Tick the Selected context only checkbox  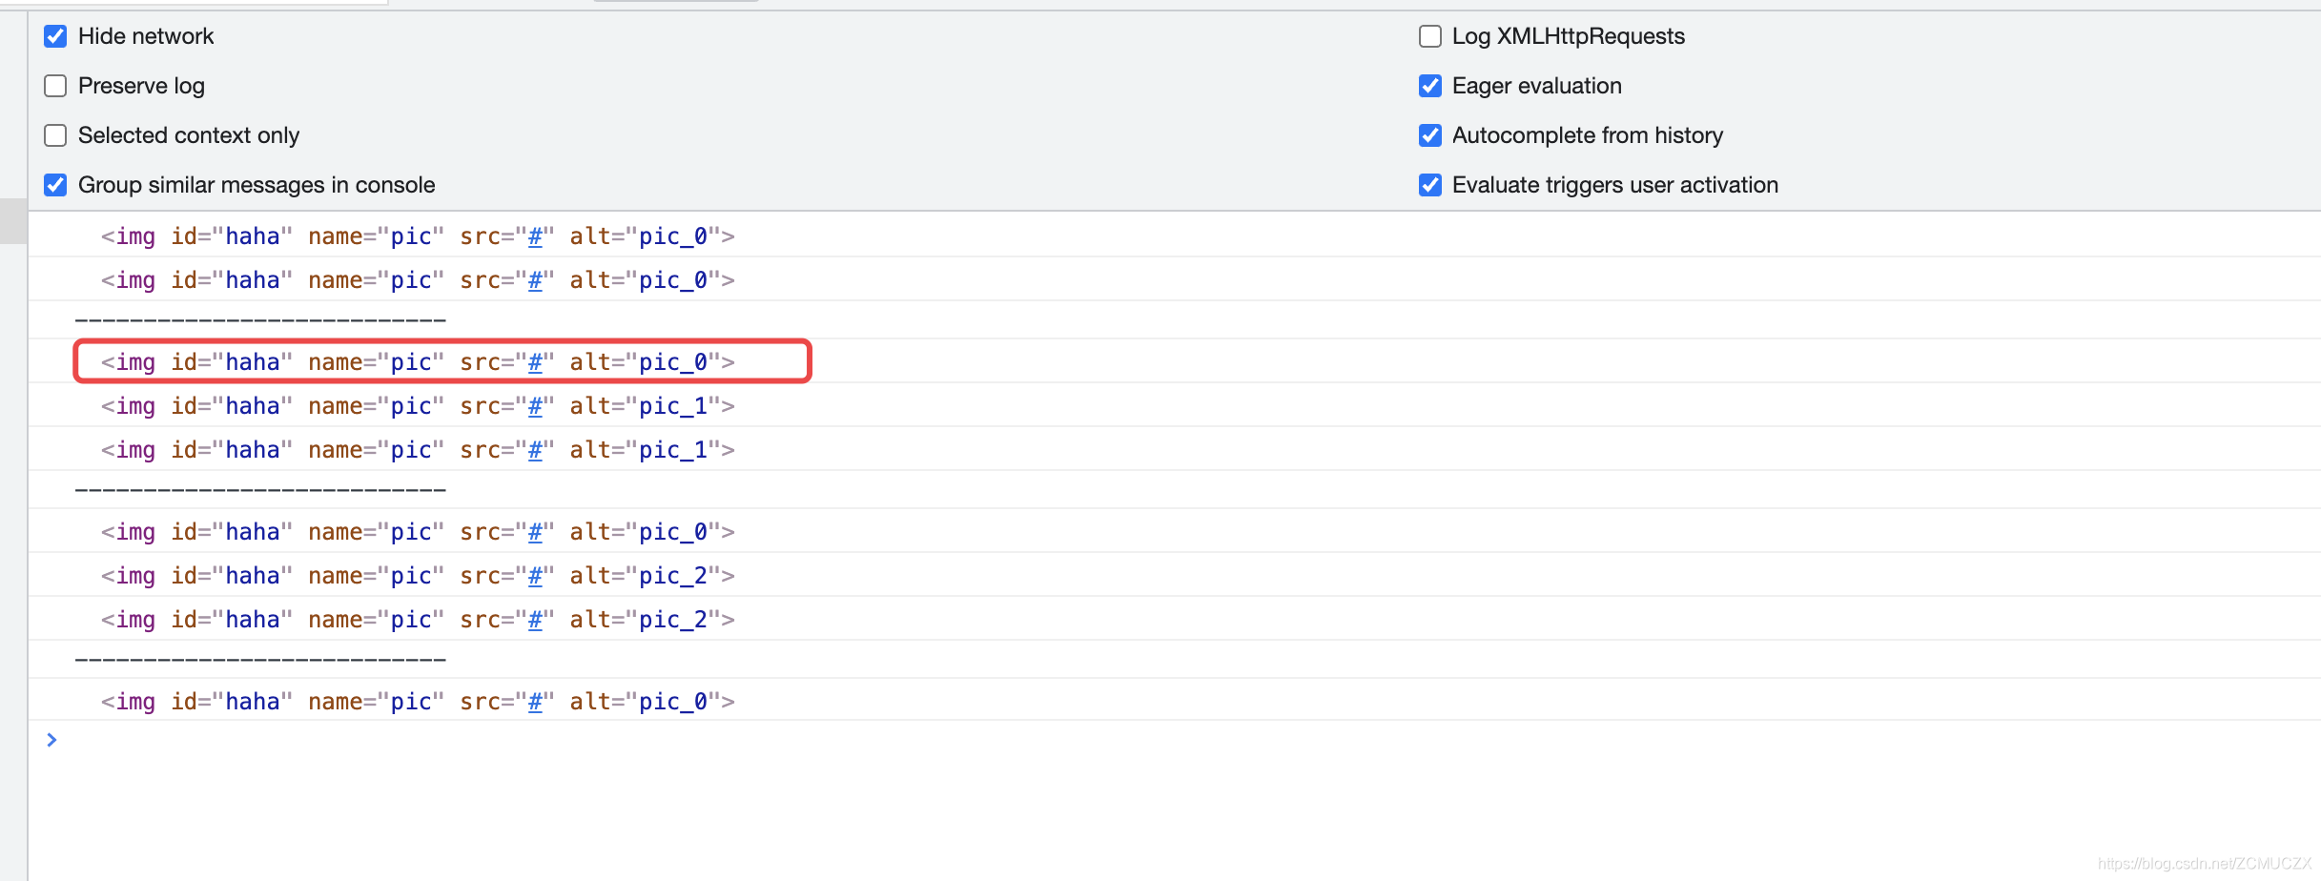point(55,135)
